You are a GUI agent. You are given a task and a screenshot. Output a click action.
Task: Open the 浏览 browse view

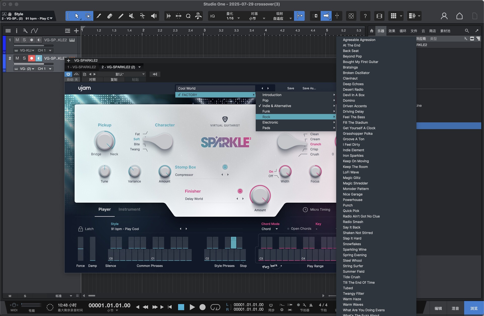(x=474, y=308)
